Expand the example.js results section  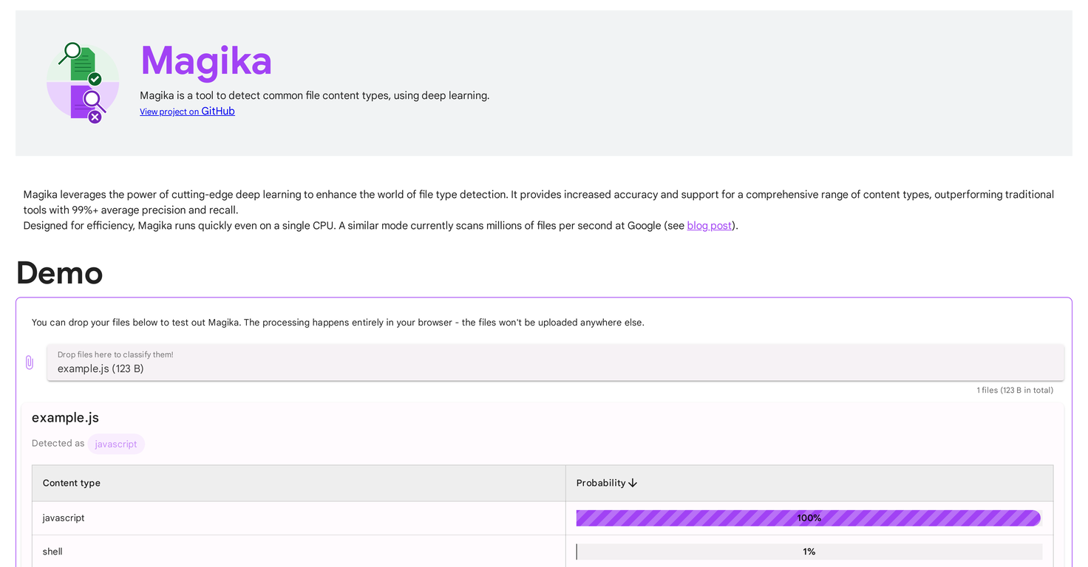(x=65, y=417)
